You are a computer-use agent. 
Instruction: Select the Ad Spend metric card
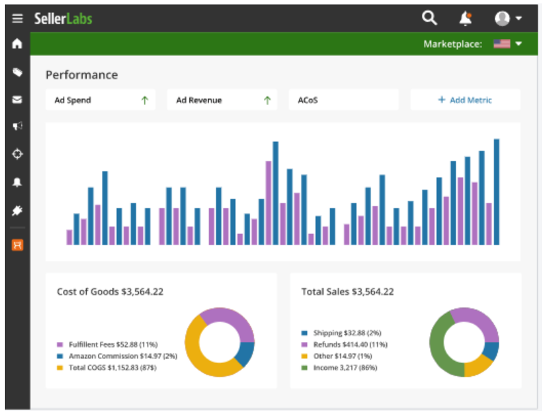coord(100,100)
